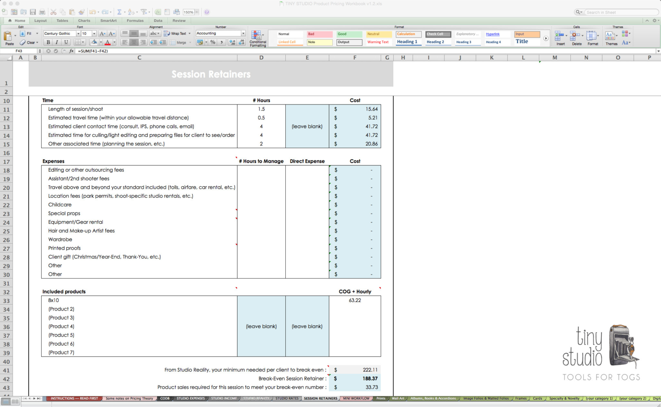Click the Insert cells icon

(x=560, y=36)
